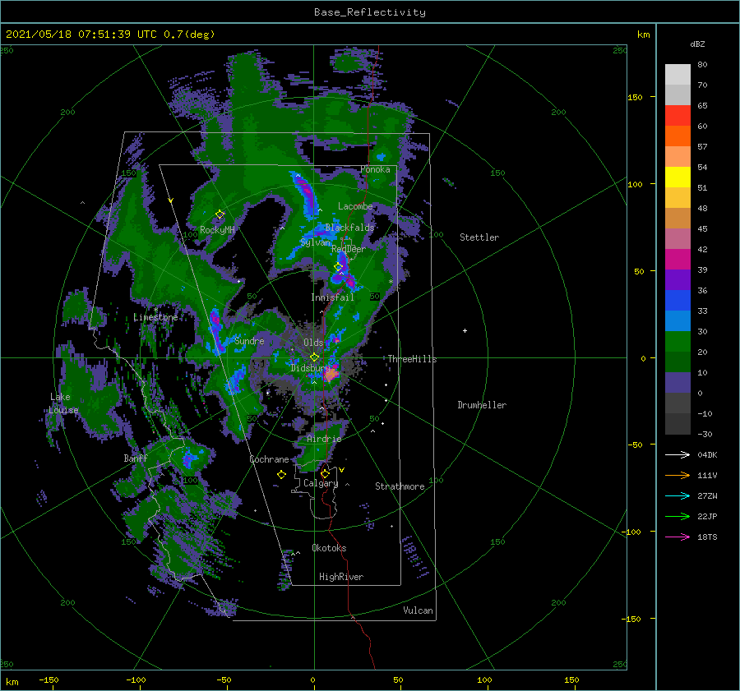
Task: Click the orange-pink high-reflectivity cell near Didsbury
Action: pos(331,374)
